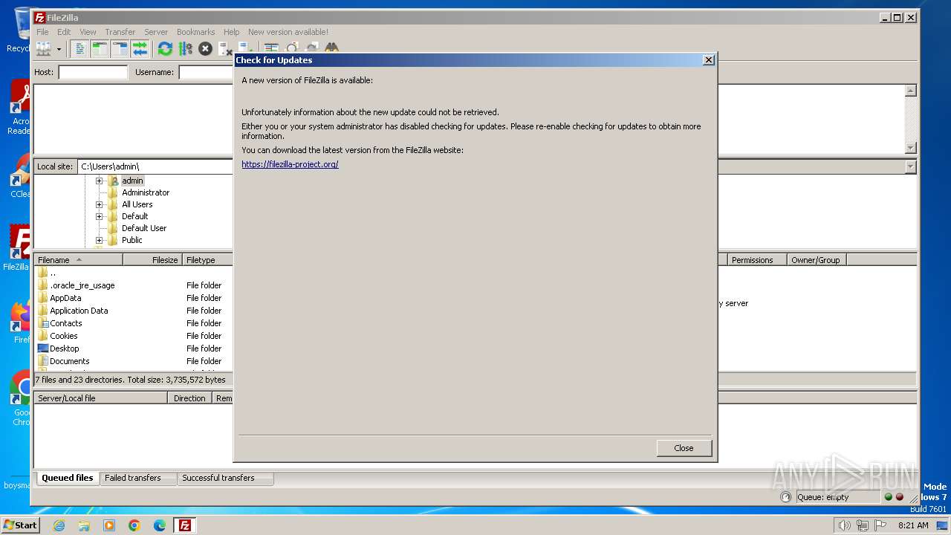Sort local files by Filename column

pyautogui.click(x=79, y=260)
